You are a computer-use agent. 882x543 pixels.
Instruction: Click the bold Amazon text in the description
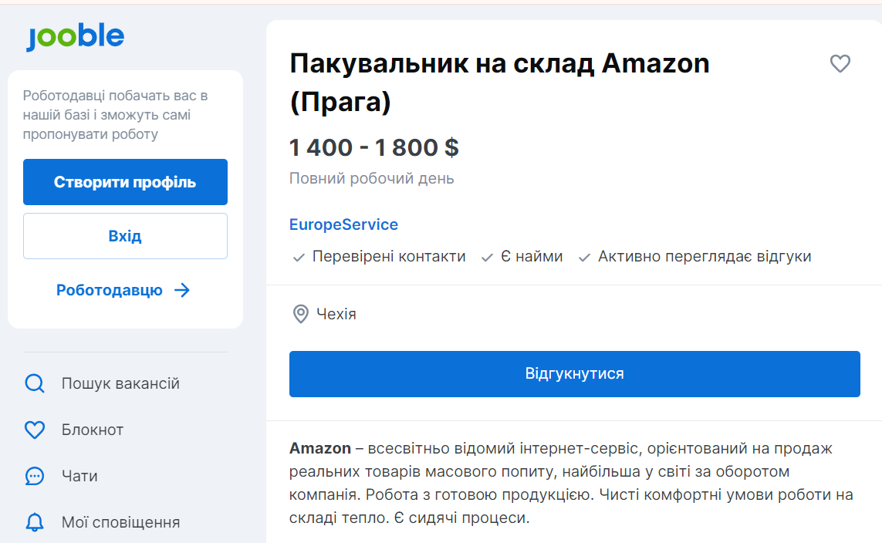click(x=317, y=448)
